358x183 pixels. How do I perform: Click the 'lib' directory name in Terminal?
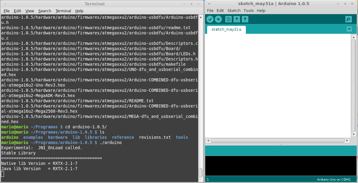(76, 137)
